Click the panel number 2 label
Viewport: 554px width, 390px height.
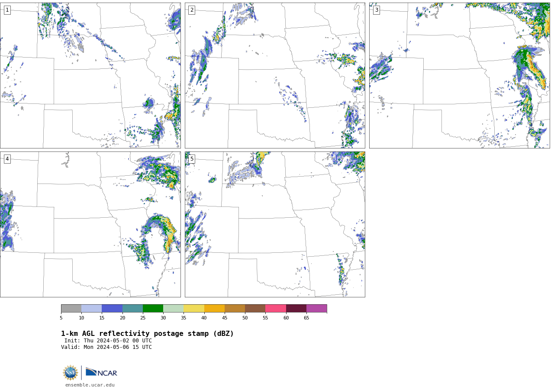point(192,10)
